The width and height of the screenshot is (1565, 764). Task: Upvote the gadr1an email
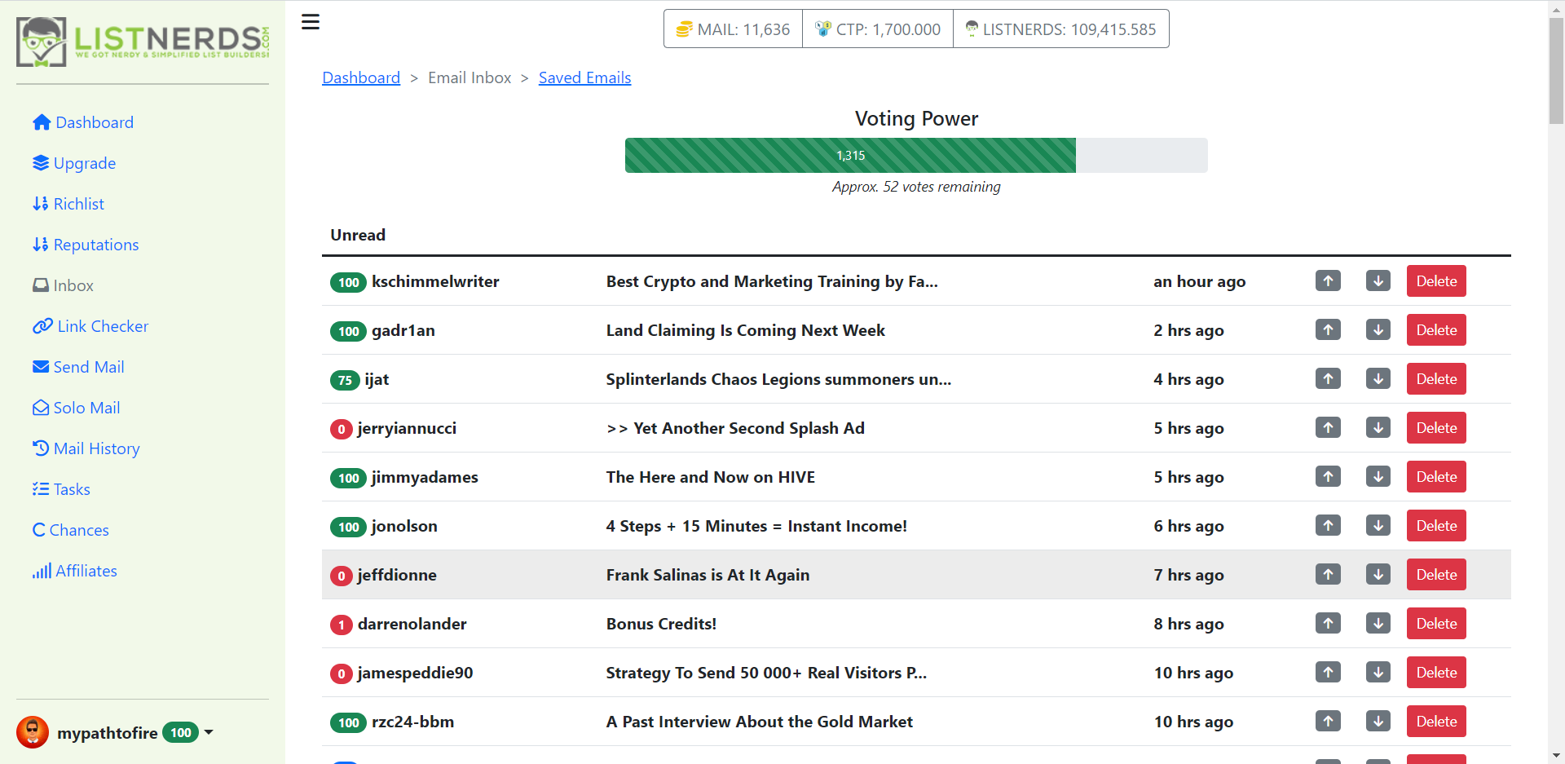(1328, 330)
